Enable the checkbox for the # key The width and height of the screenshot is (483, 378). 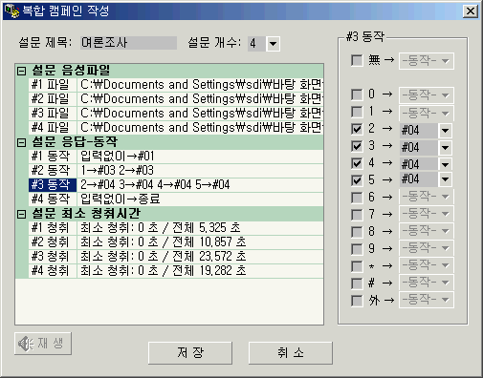click(x=357, y=283)
